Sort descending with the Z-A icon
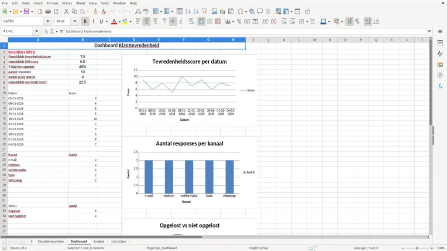The image size is (447, 251). tap(196, 11)
